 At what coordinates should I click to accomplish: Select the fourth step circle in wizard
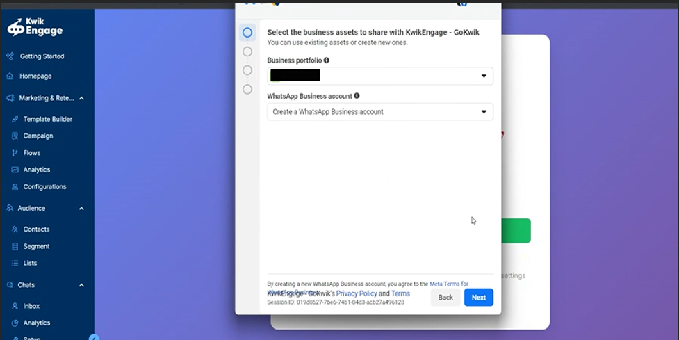pos(247,89)
